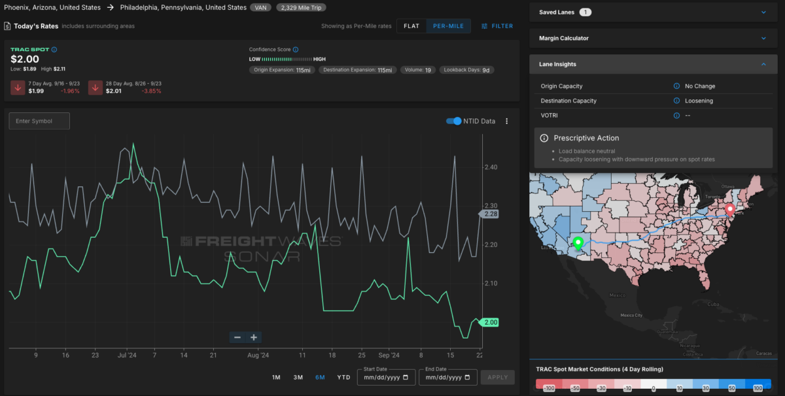Switch rates display to FLAT
Screen dimensions: 785x396
click(411, 26)
